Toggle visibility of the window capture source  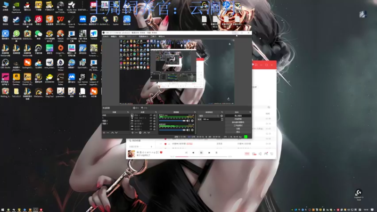tap(151, 123)
